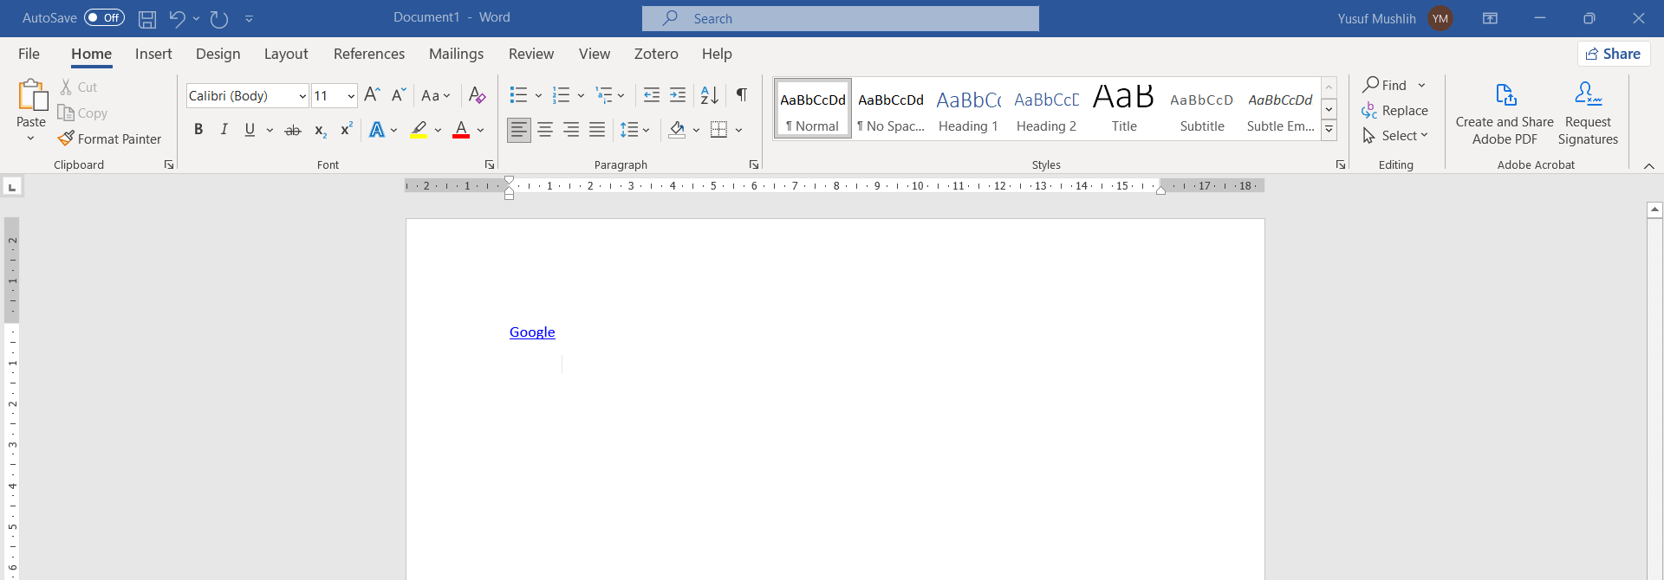Viewport: 1664px width, 580px height.
Task: Switch to the Design tab
Action: [218, 54]
